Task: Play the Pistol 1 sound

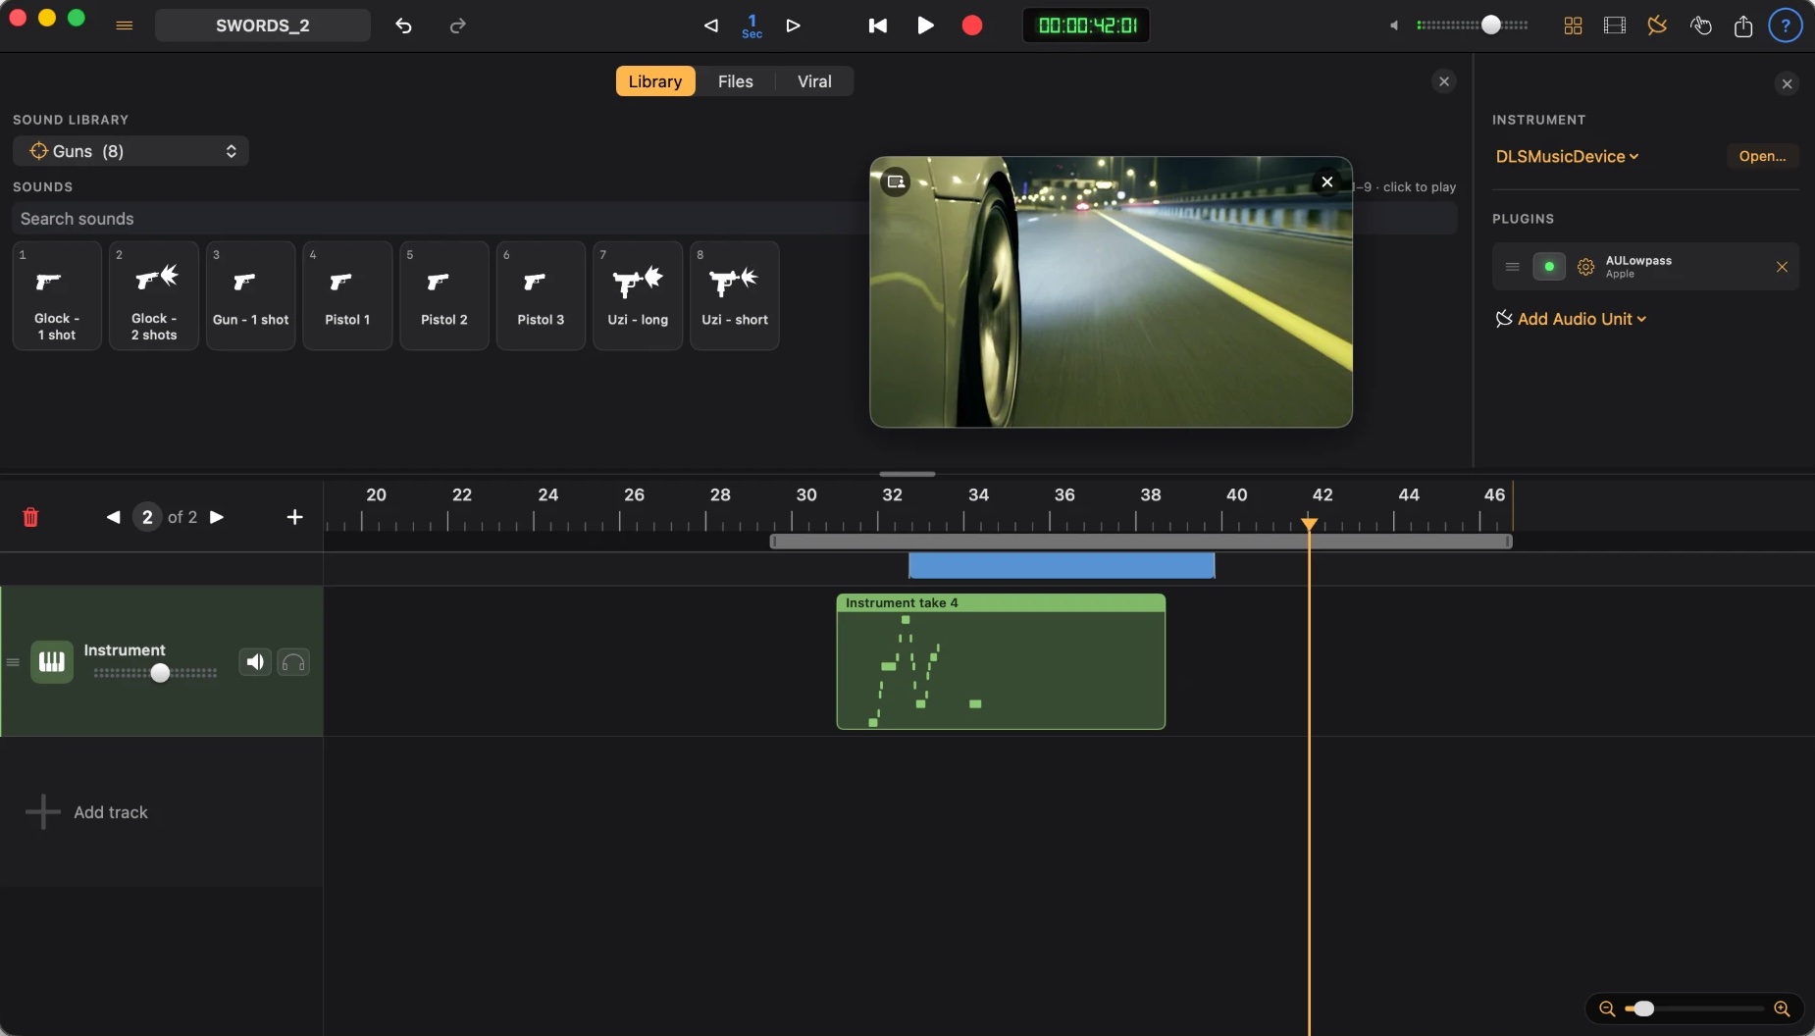Action: point(347,295)
